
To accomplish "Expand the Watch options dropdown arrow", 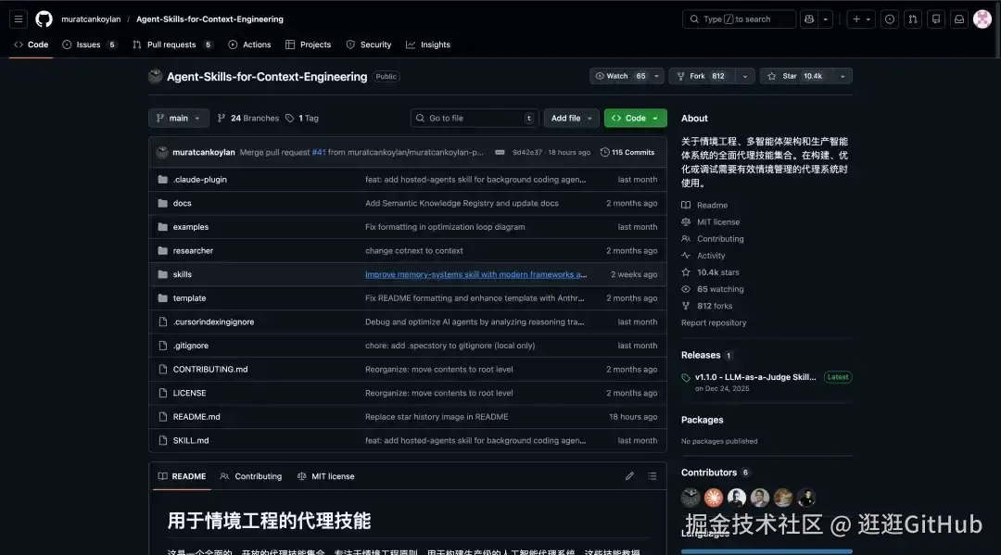I will coord(656,76).
